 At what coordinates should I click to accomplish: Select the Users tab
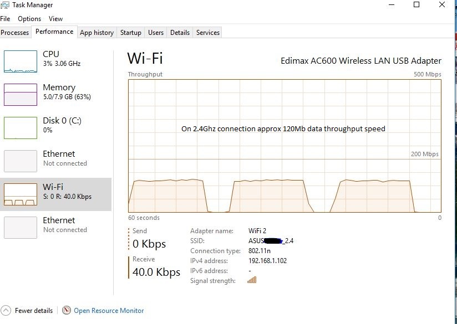click(x=155, y=33)
